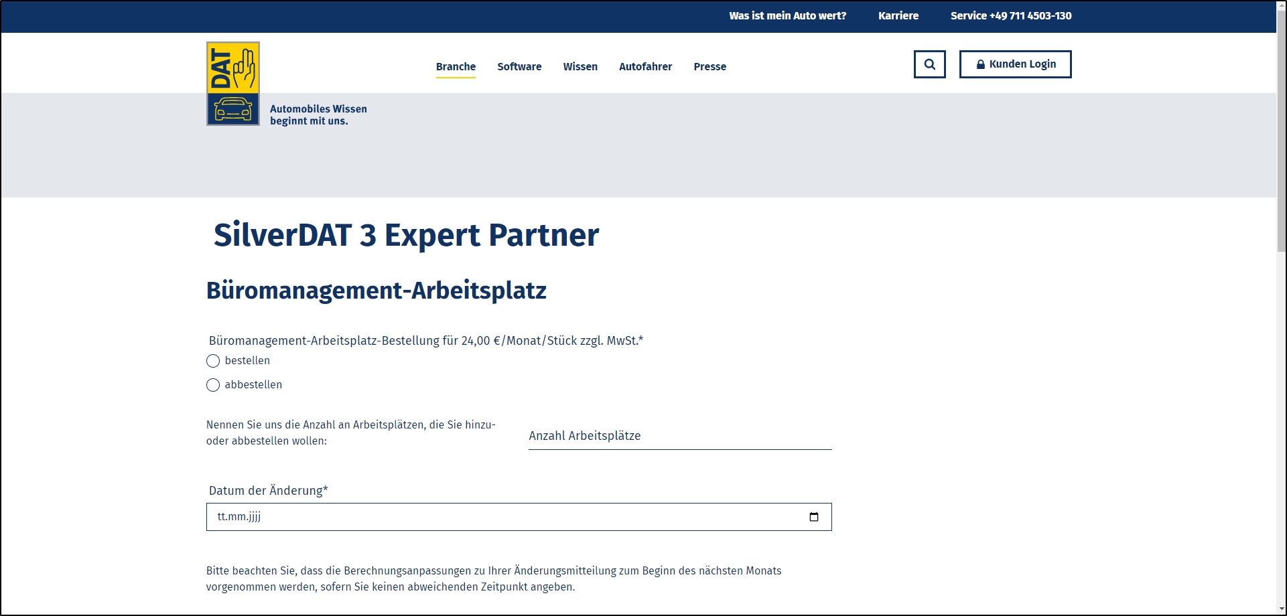Focus the Anzahl Arbeitsplätze input field
Viewport: 1287px width, 616px height.
click(x=679, y=436)
